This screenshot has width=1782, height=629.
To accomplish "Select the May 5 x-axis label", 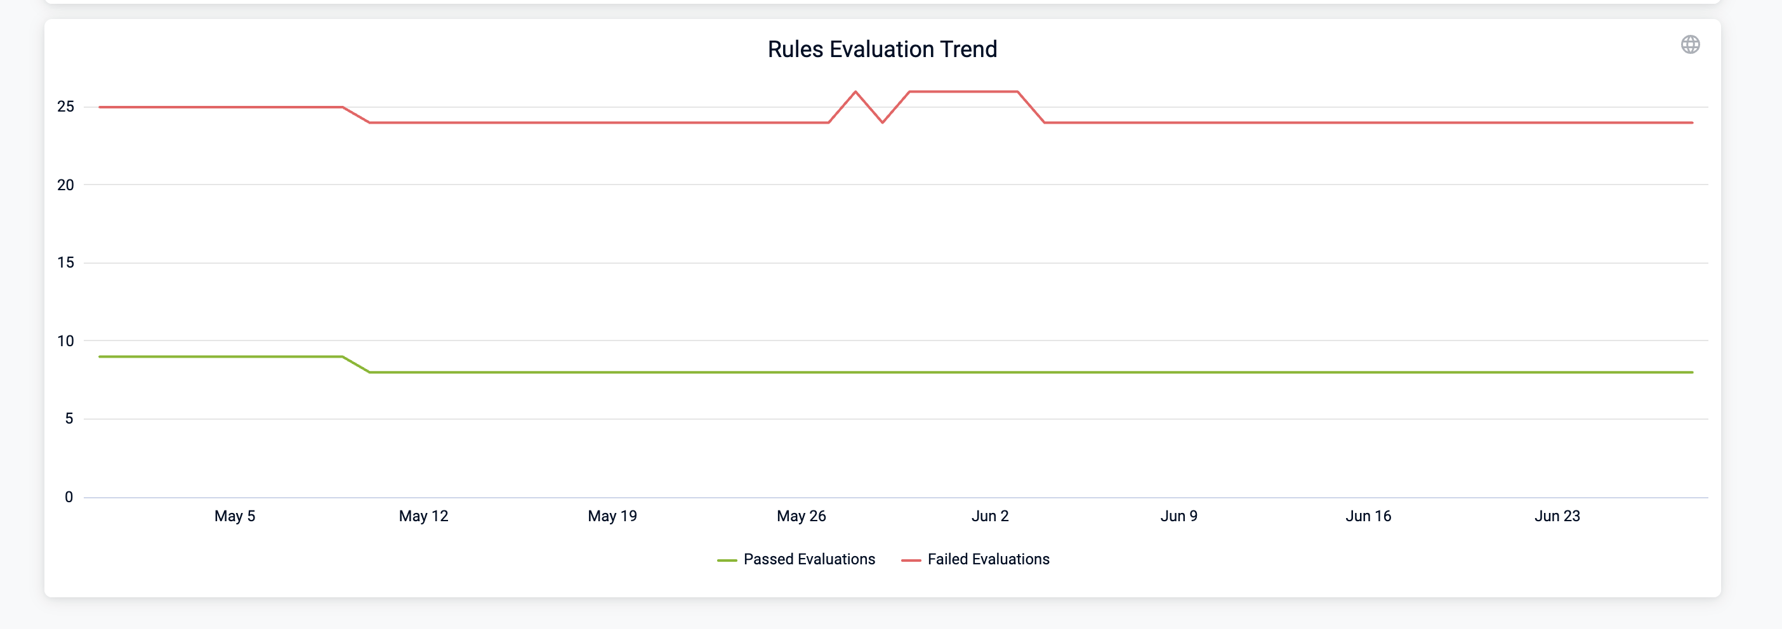I will click(x=235, y=516).
